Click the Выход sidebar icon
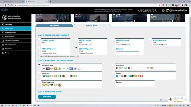Image resolution: width=191 pixels, height=107 pixels. [x=3, y=53]
